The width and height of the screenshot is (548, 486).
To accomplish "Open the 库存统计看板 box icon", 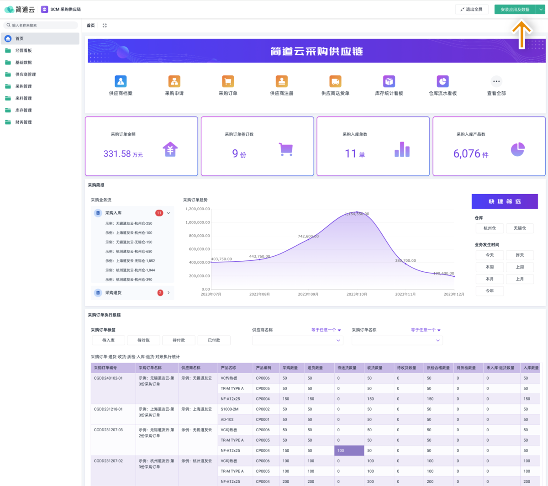I will tap(389, 81).
